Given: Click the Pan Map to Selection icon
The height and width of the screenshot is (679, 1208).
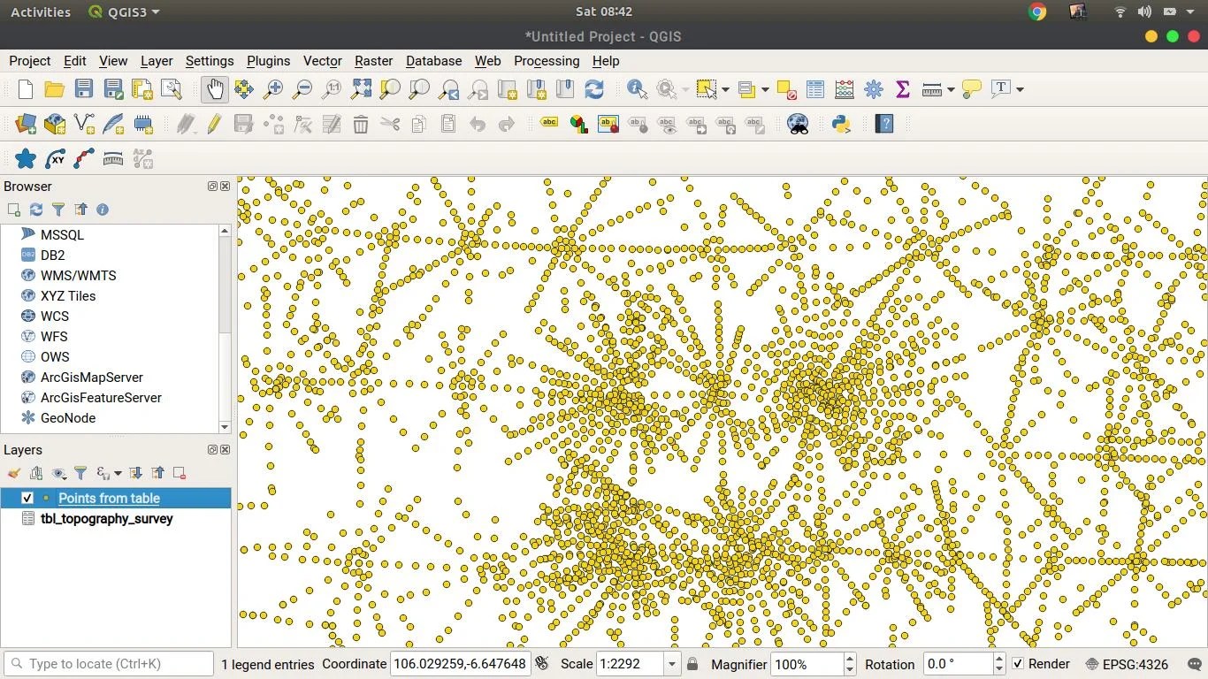Looking at the screenshot, I should pyautogui.click(x=244, y=89).
